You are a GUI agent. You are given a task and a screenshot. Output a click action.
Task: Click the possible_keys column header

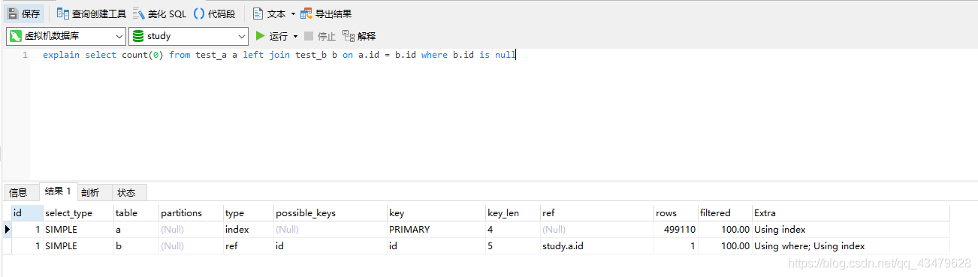pos(331,212)
